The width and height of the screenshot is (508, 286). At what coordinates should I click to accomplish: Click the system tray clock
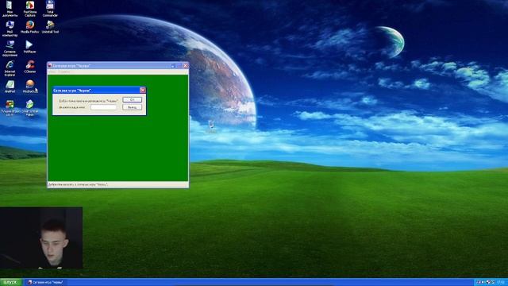coord(502,283)
